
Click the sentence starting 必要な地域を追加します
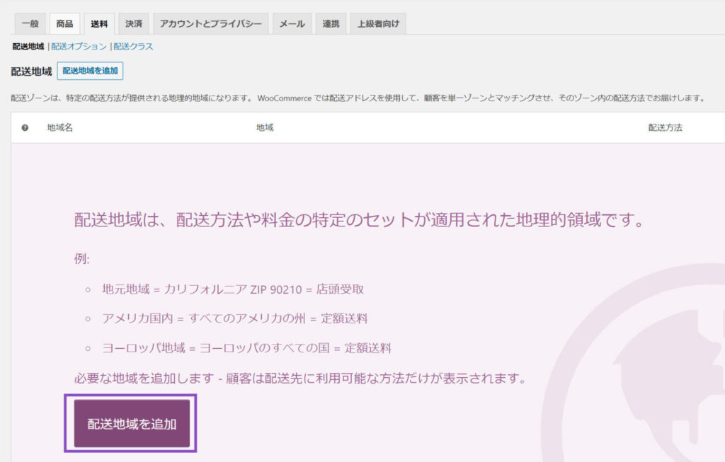[x=300, y=379]
